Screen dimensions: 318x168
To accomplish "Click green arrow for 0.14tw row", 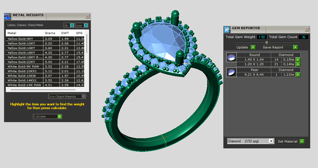I will coord(298,64).
